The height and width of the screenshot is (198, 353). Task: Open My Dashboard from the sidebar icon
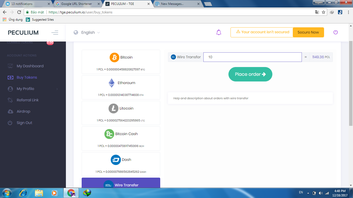(10, 66)
